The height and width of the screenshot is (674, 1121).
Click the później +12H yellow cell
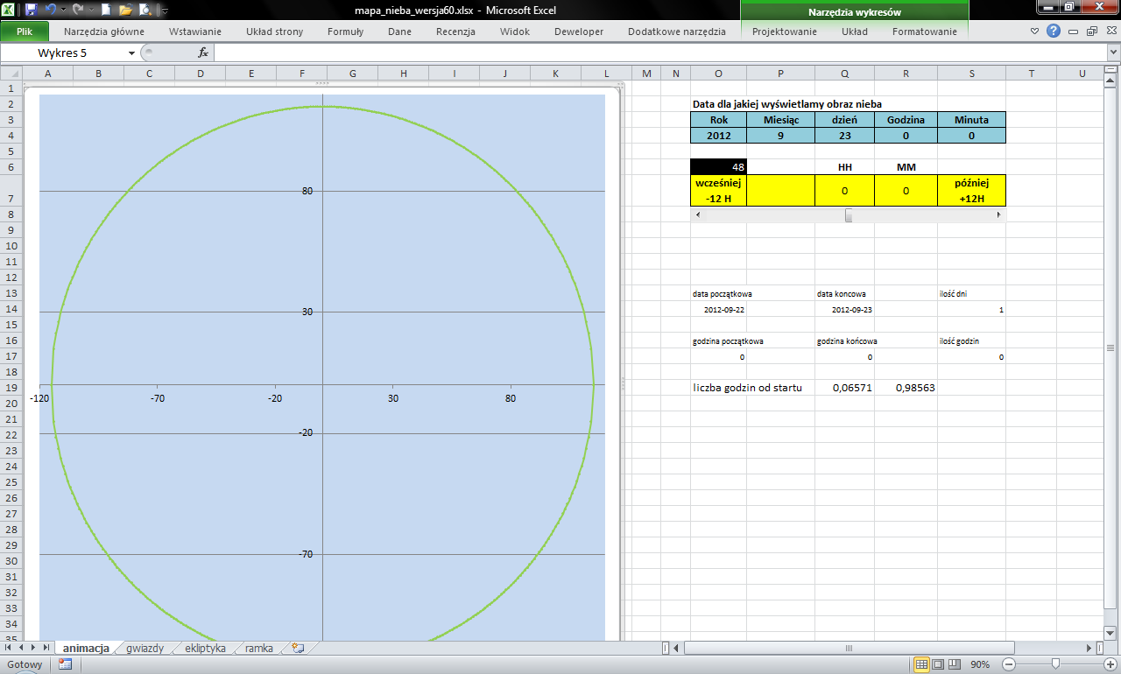(x=971, y=191)
